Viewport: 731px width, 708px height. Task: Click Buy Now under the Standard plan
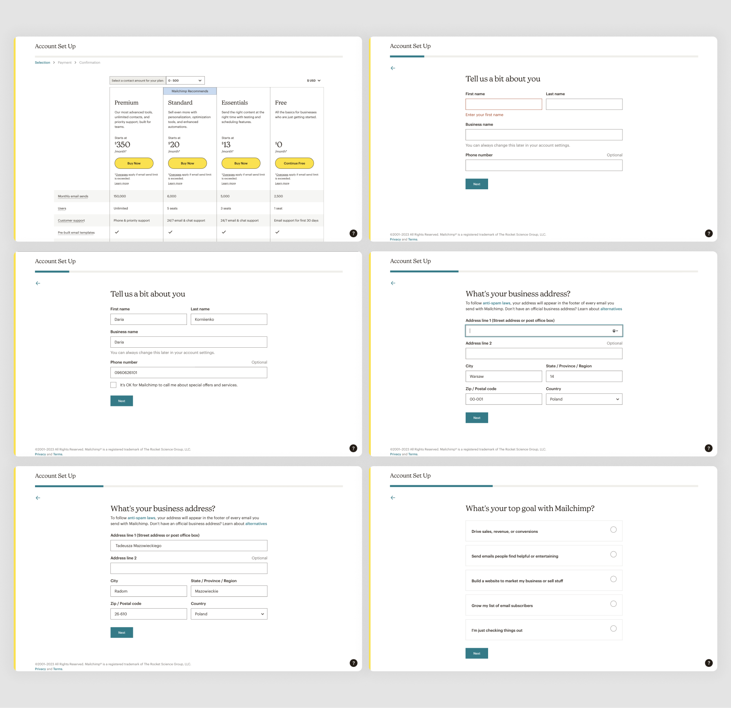[x=187, y=163]
